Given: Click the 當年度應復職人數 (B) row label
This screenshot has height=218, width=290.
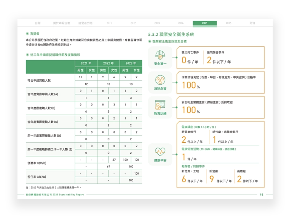Looking at the screenshot, I should (41, 108).
